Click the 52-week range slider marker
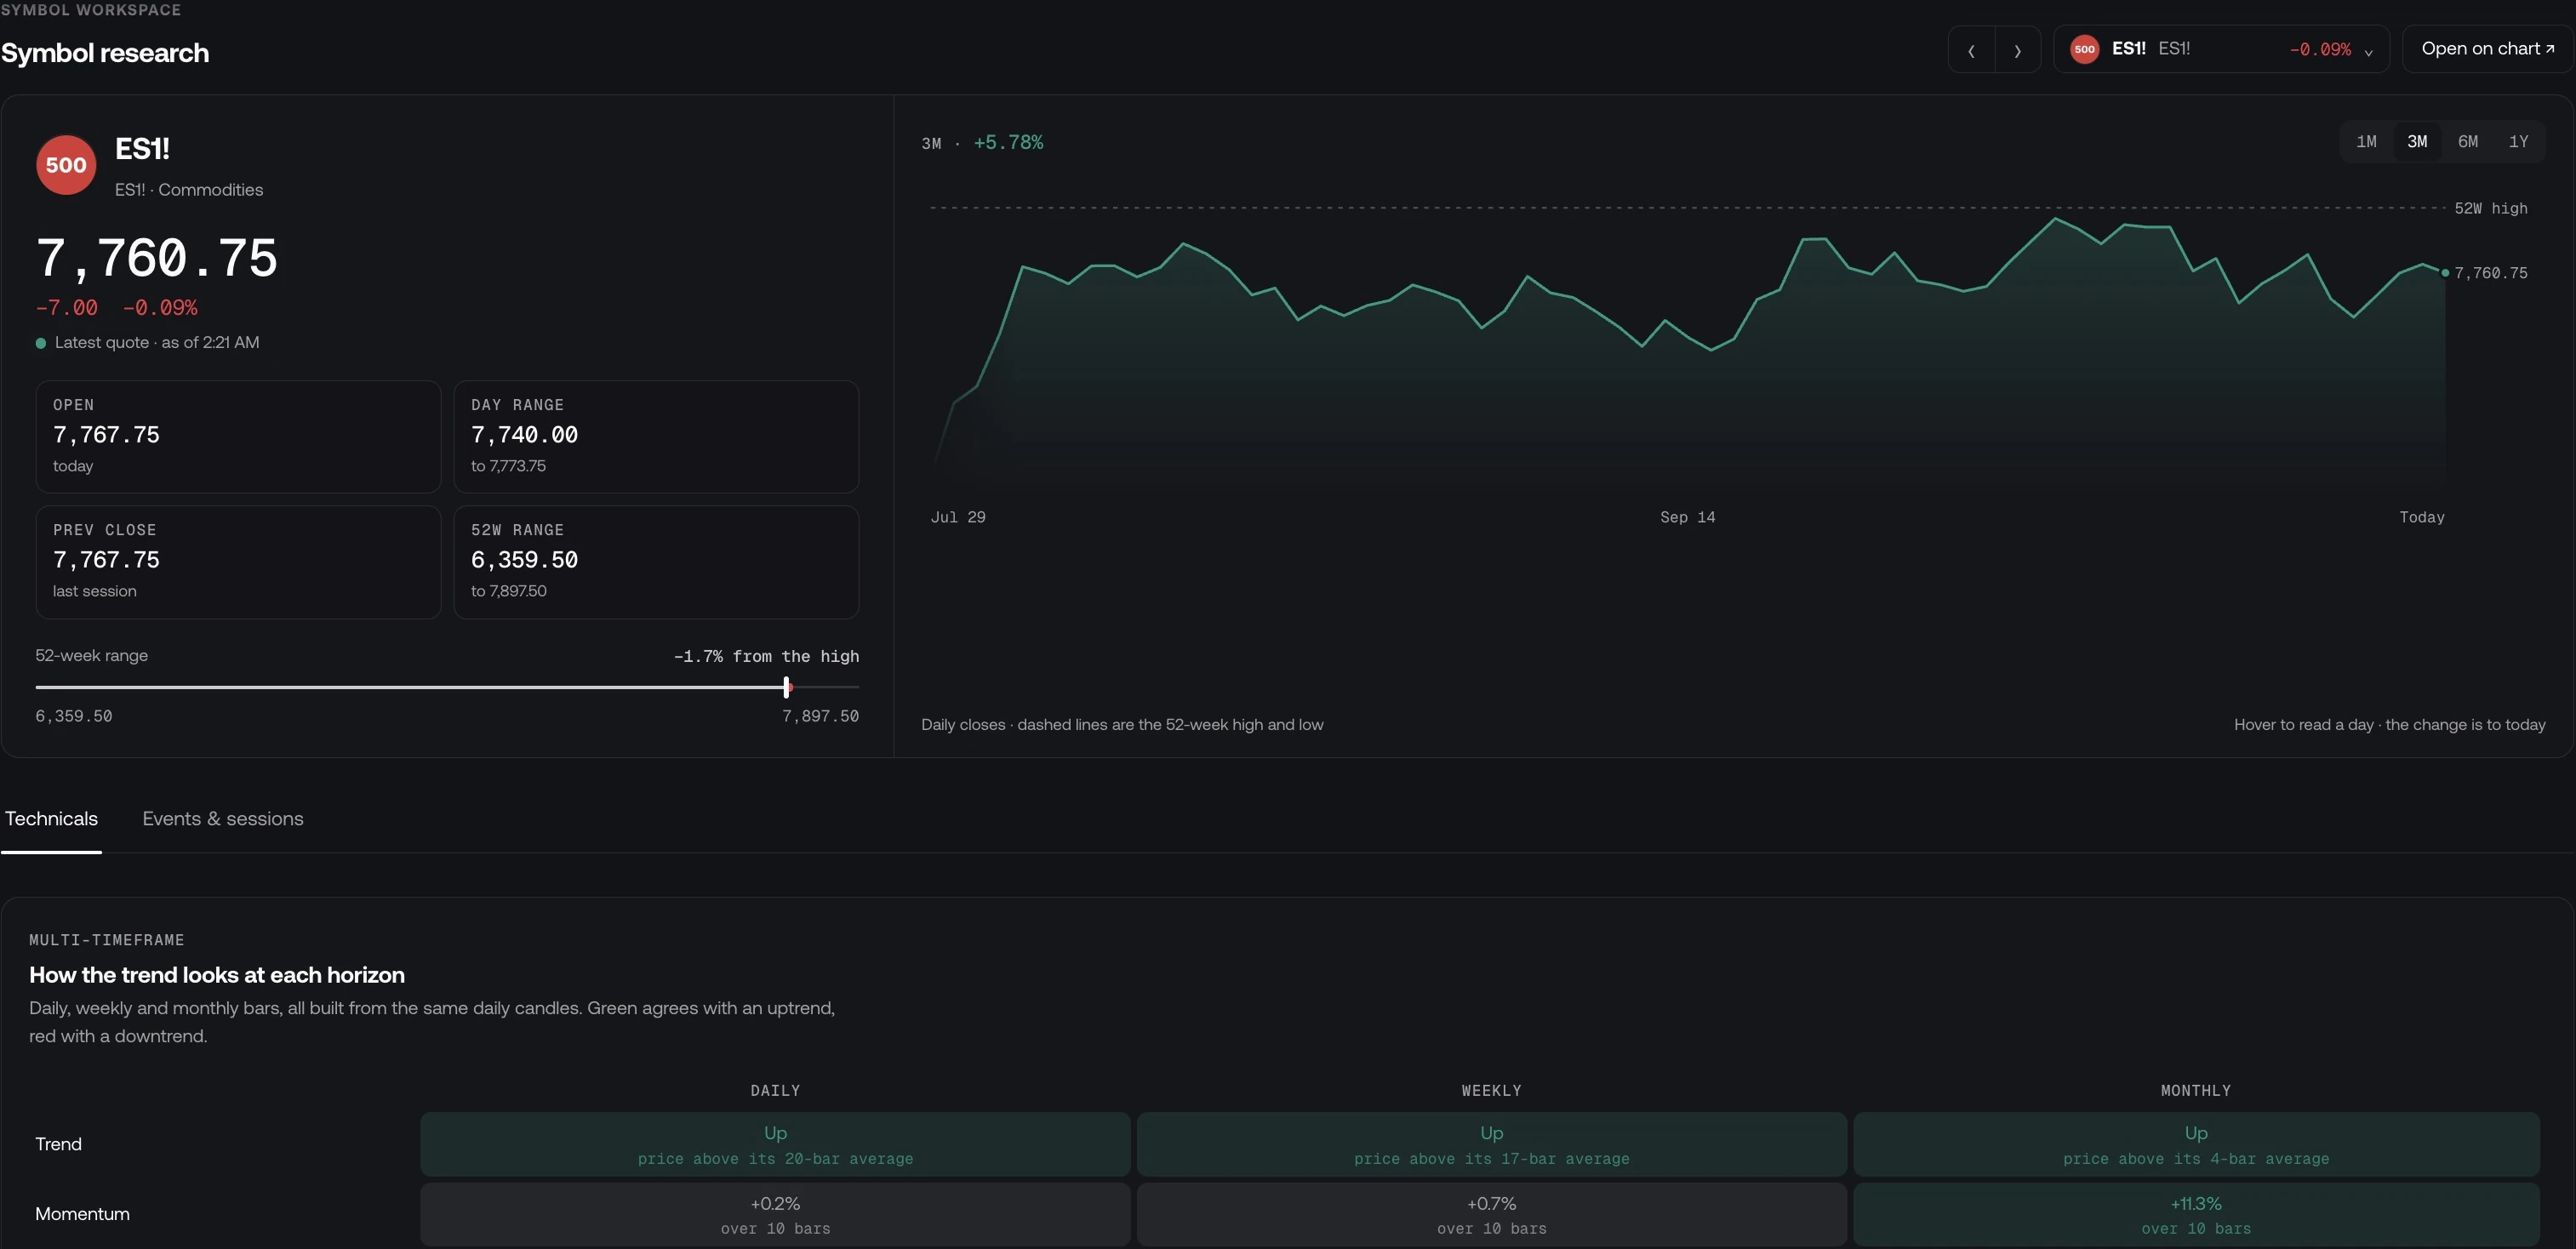Image resolution: width=2576 pixels, height=1249 pixels. [787, 687]
